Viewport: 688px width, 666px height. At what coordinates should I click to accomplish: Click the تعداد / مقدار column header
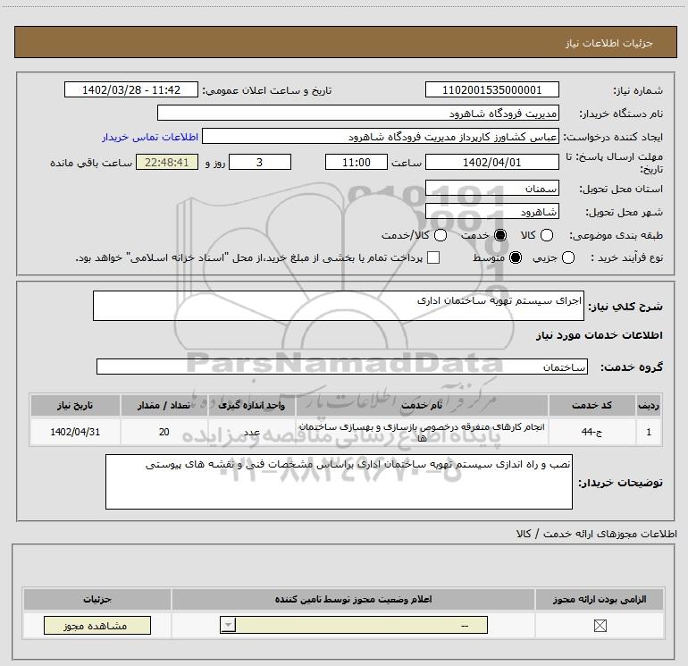pyautogui.click(x=164, y=405)
